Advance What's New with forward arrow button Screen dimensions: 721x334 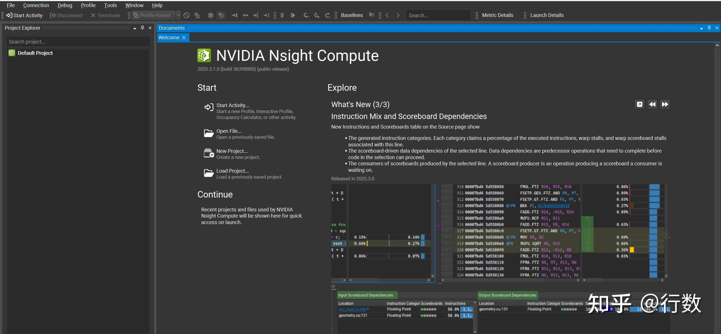[x=665, y=104]
